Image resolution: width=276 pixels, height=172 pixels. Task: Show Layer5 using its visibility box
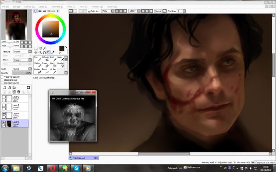point(4,105)
